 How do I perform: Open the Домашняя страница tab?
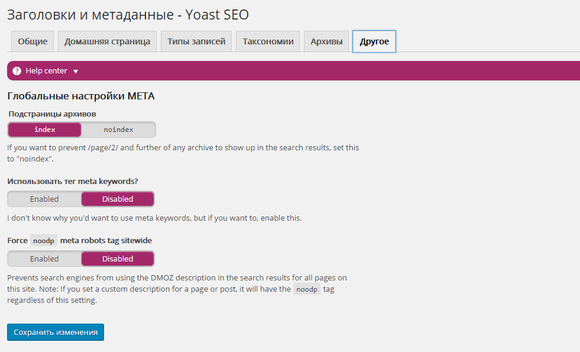(x=107, y=41)
